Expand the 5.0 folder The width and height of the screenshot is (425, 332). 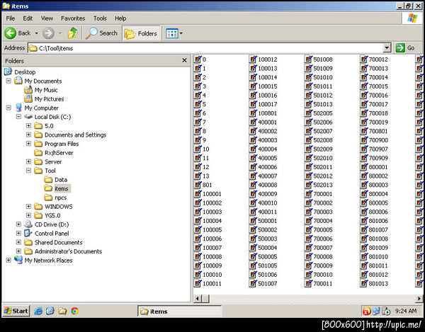click(x=28, y=126)
